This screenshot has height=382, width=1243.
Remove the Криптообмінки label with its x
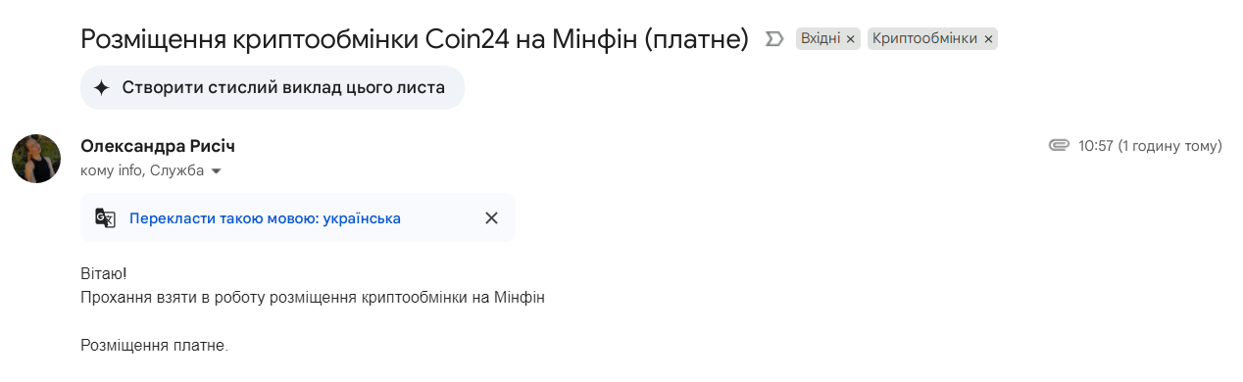(988, 39)
